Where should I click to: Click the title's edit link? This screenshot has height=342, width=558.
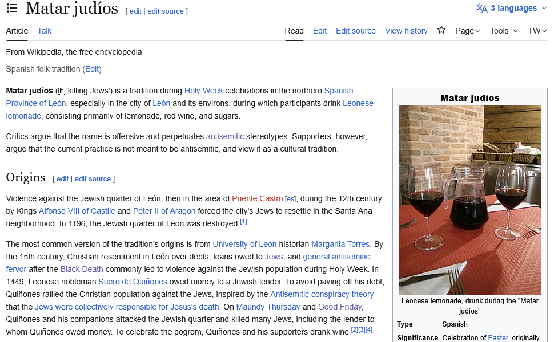click(135, 11)
